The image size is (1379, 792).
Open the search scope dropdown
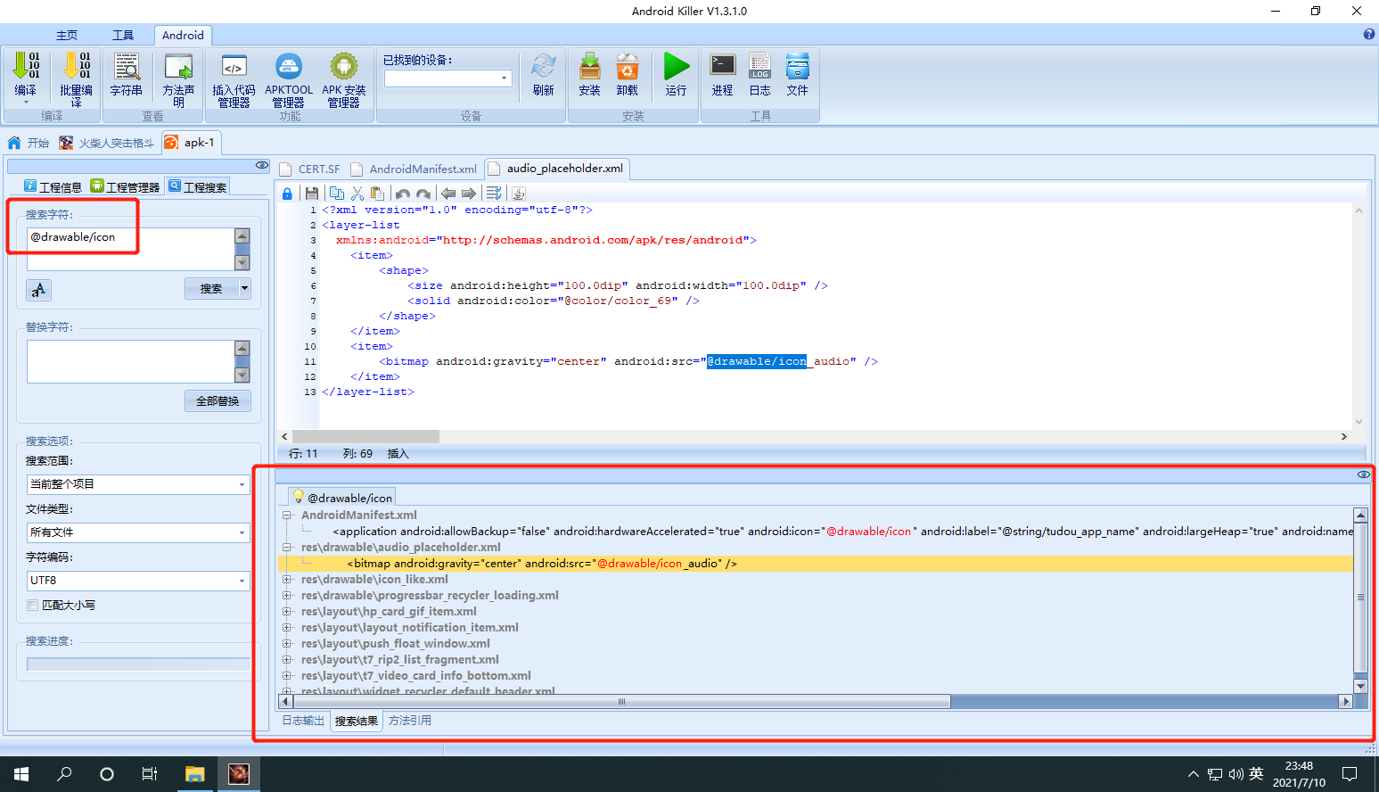[x=138, y=484]
